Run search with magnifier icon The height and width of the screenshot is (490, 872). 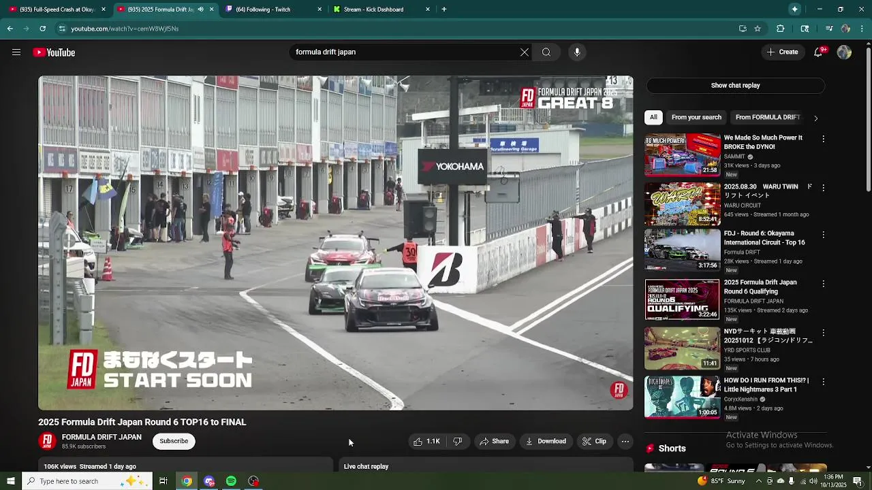click(x=546, y=52)
